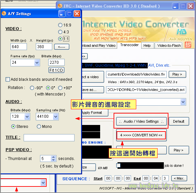
Task: Close the A/V Settings window
Action: coord(77,13)
